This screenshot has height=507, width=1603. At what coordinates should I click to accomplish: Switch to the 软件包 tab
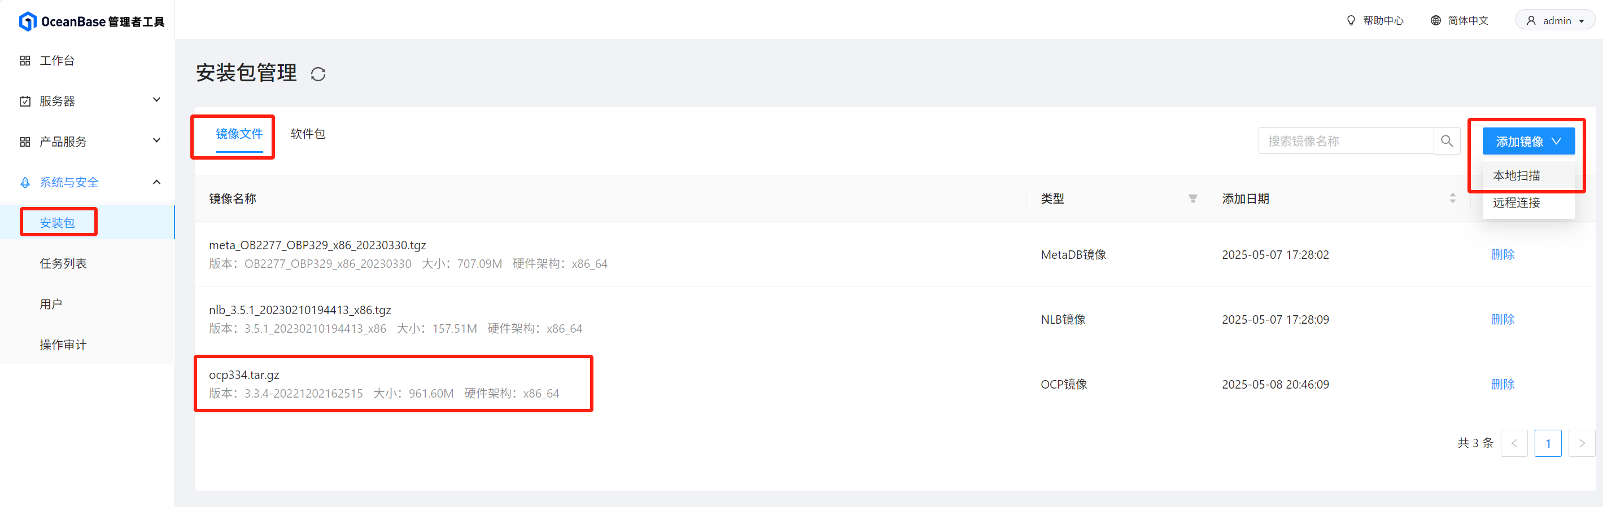pos(307,134)
